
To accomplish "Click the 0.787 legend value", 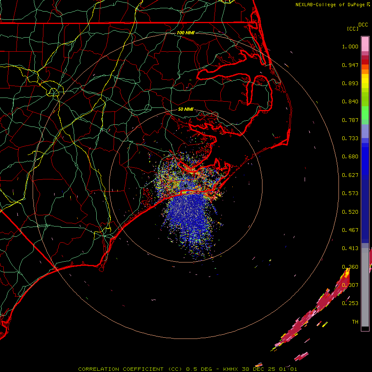I will coord(350,120).
